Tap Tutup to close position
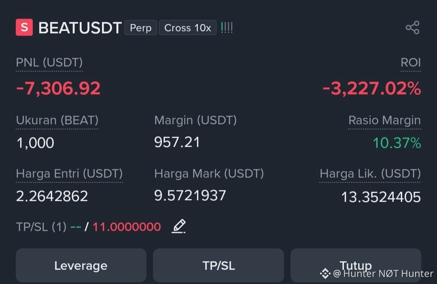 [x=356, y=265]
